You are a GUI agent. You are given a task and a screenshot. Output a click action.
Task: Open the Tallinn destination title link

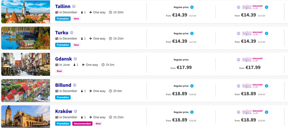(x=63, y=6)
